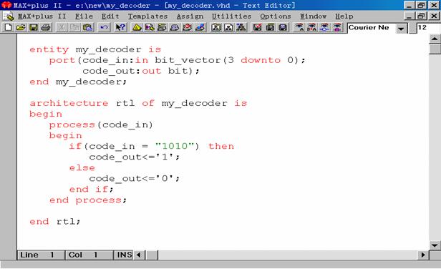The width and height of the screenshot is (441, 269).
Task: Click the project save and simulate icon
Action: pos(283,27)
